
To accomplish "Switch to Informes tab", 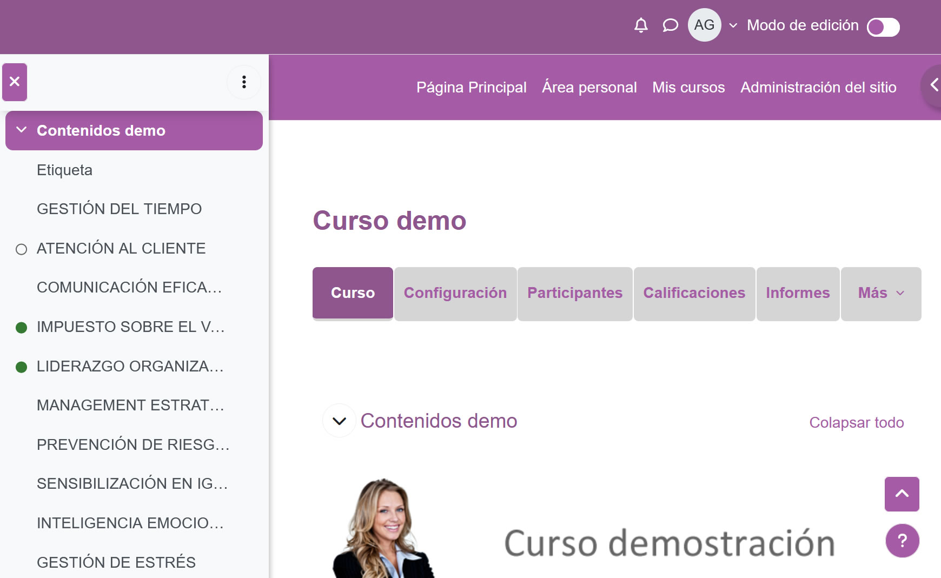I will click(798, 293).
